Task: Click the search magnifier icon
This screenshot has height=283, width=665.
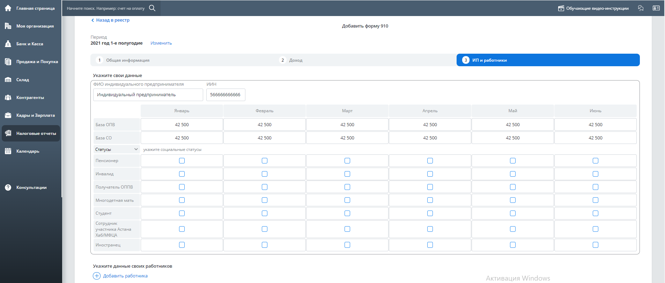Action: click(x=152, y=8)
